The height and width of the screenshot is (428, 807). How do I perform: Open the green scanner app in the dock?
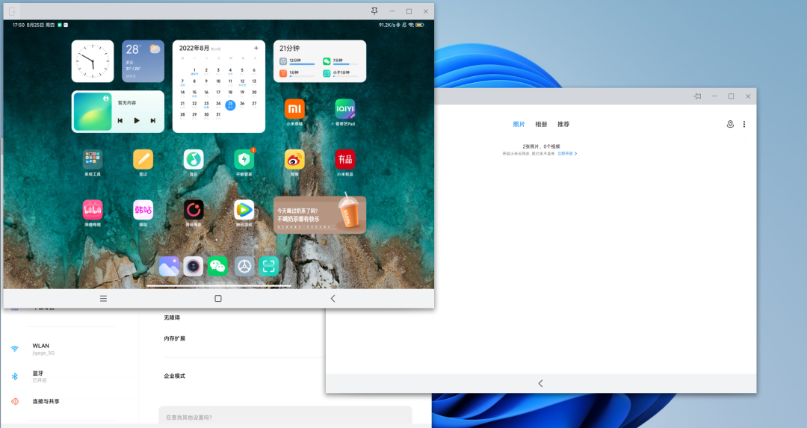pos(269,266)
